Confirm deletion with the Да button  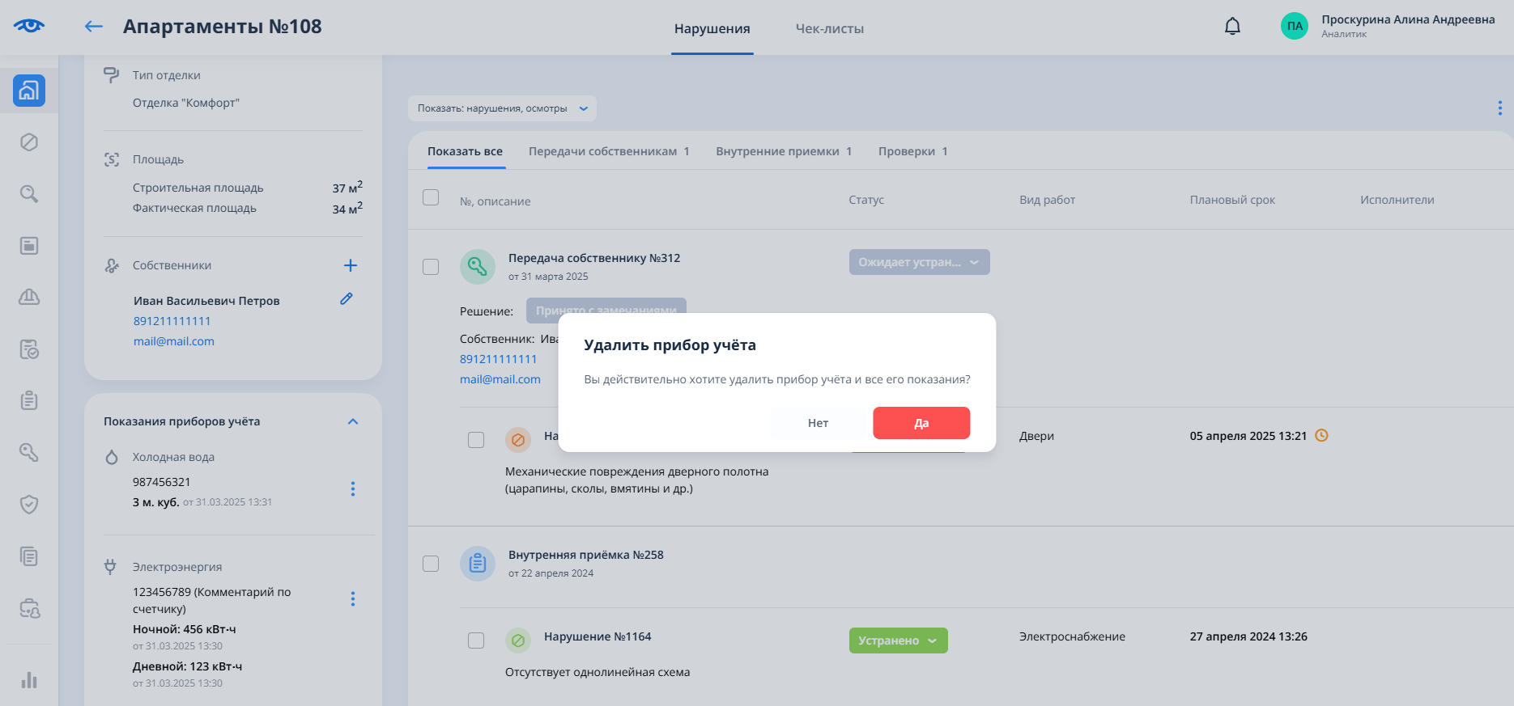click(x=921, y=423)
